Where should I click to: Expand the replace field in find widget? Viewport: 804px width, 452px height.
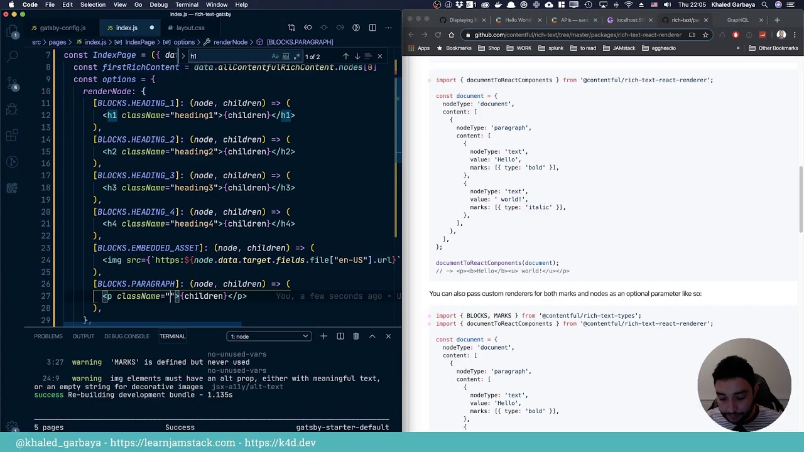pos(183,56)
